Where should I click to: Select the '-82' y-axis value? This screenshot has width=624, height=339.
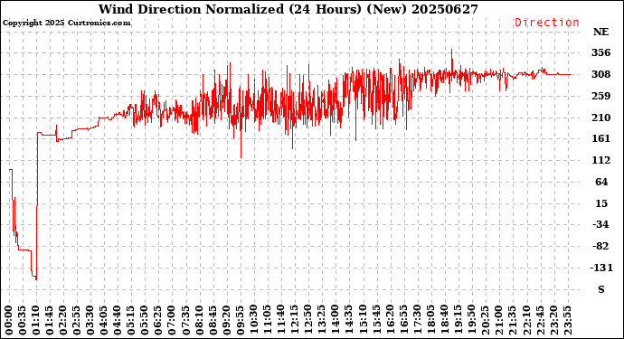click(x=600, y=246)
